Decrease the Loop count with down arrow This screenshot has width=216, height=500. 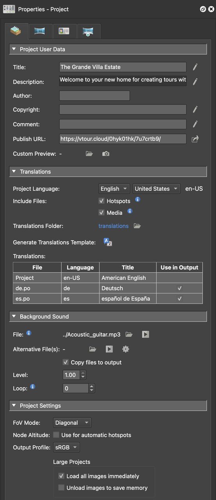coord(91,390)
